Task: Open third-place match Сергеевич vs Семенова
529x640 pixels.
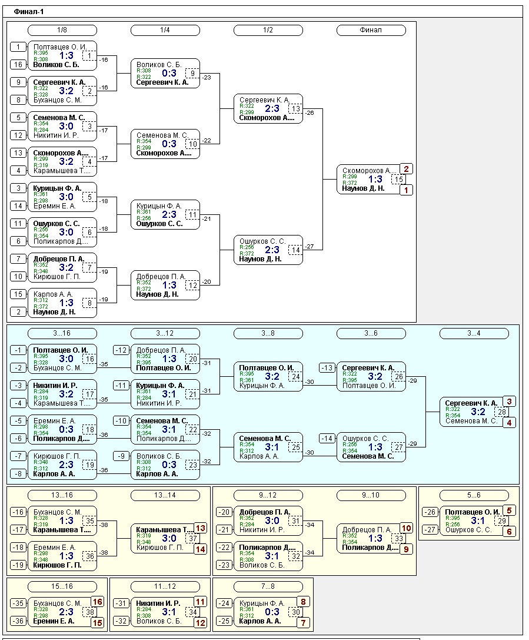Action: [471, 412]
